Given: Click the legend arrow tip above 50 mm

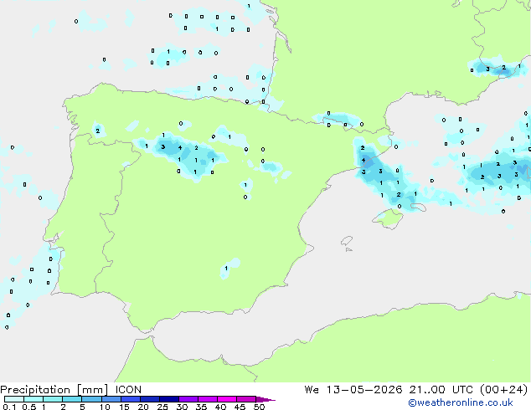Looking at the screenshot, I should [x=265, y=399].
